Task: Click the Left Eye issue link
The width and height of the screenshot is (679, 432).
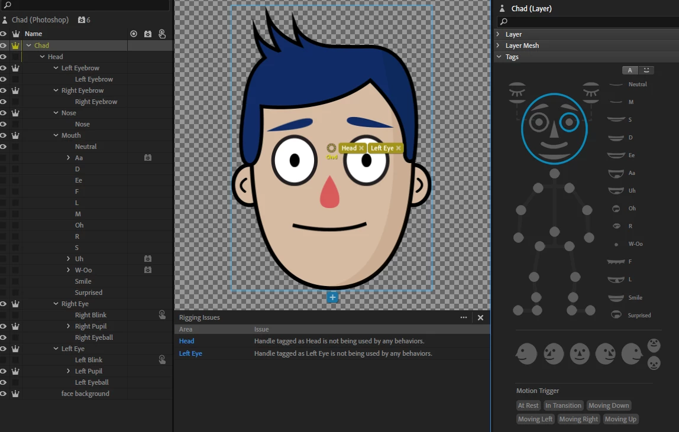Action: [x=190, y=353]
